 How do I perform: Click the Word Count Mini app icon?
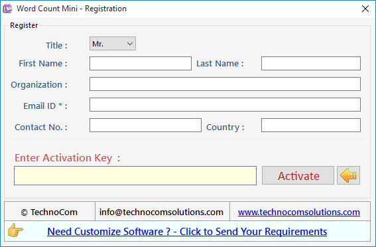point(7,9)
